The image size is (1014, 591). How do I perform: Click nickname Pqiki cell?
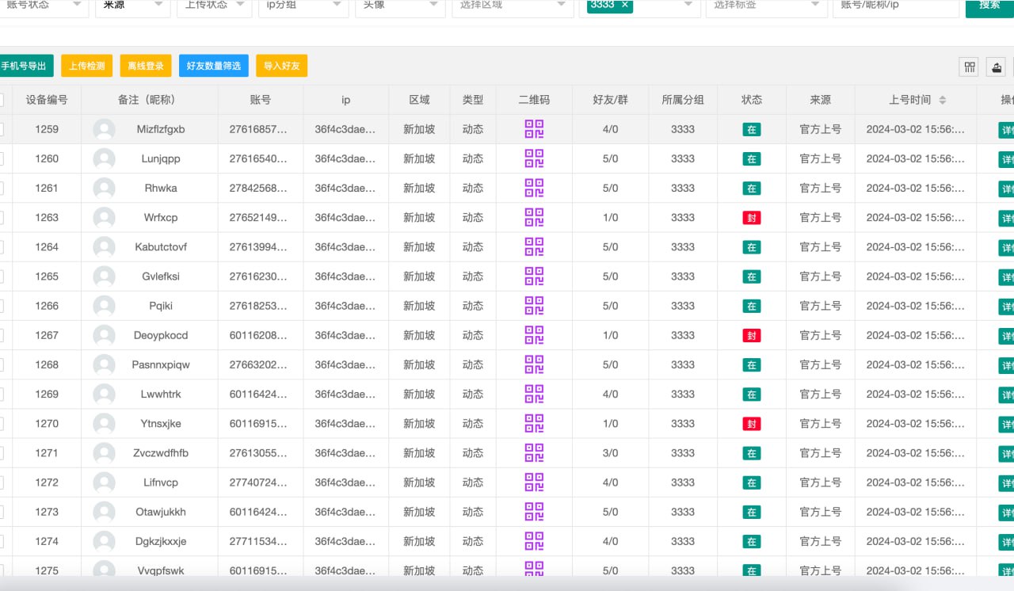pos(161,306)
